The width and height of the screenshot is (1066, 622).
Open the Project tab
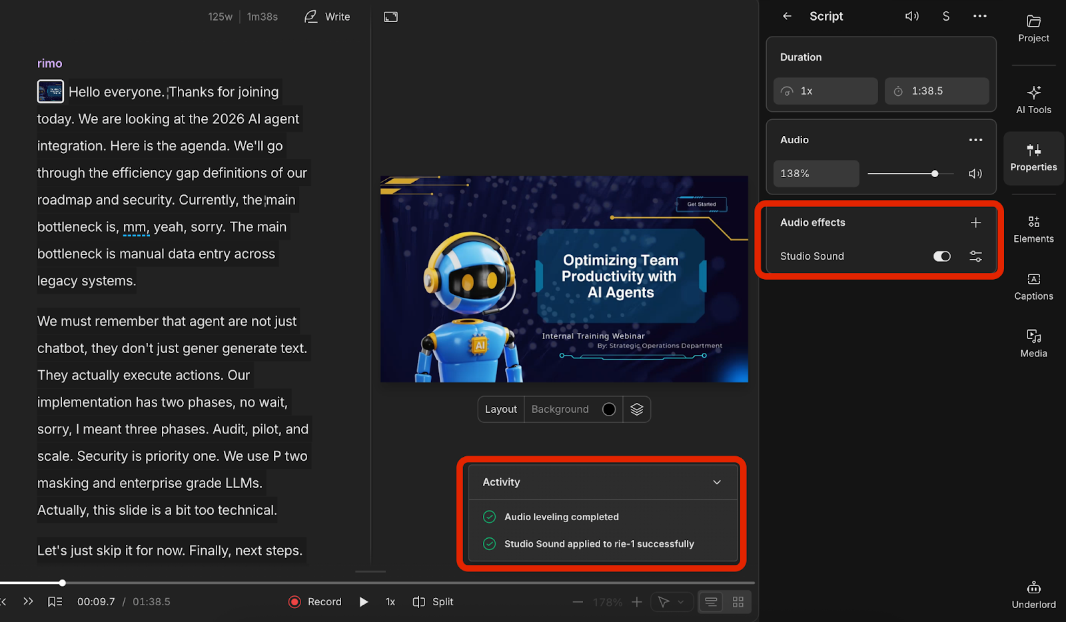pyautogui.click(x=1033, y=29)
